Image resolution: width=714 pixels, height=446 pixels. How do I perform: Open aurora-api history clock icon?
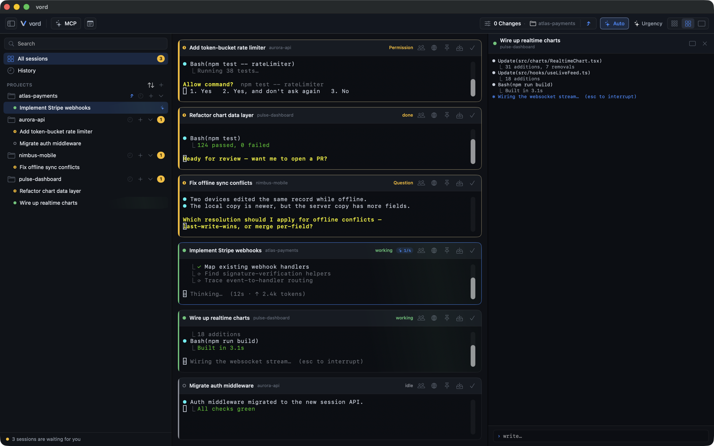(x=130, y=120)
